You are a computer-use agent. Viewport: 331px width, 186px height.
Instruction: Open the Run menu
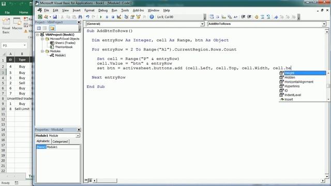point(114,10)
